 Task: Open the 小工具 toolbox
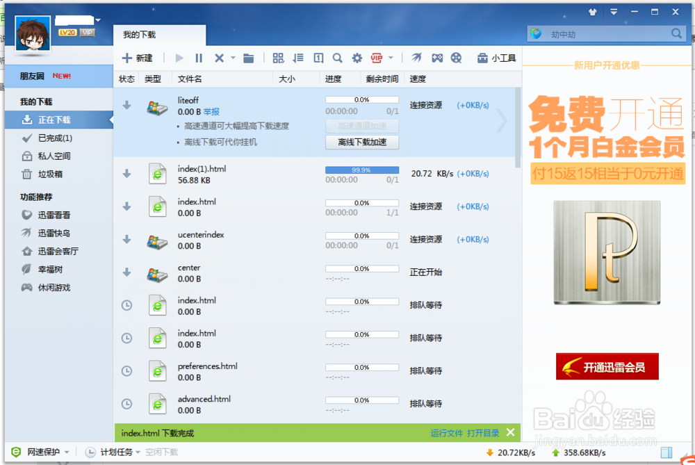pos(496,58)
